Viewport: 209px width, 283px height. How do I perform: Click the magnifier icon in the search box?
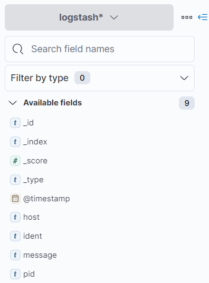tap(18, 49)
